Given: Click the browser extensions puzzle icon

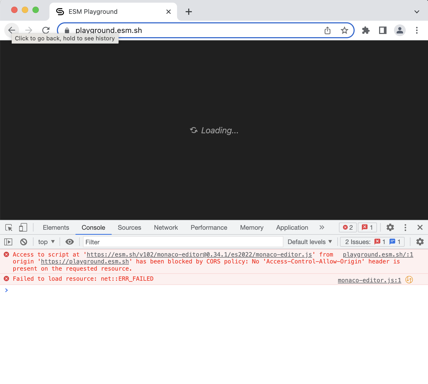Looking at the screenshot, I should 366,30.
